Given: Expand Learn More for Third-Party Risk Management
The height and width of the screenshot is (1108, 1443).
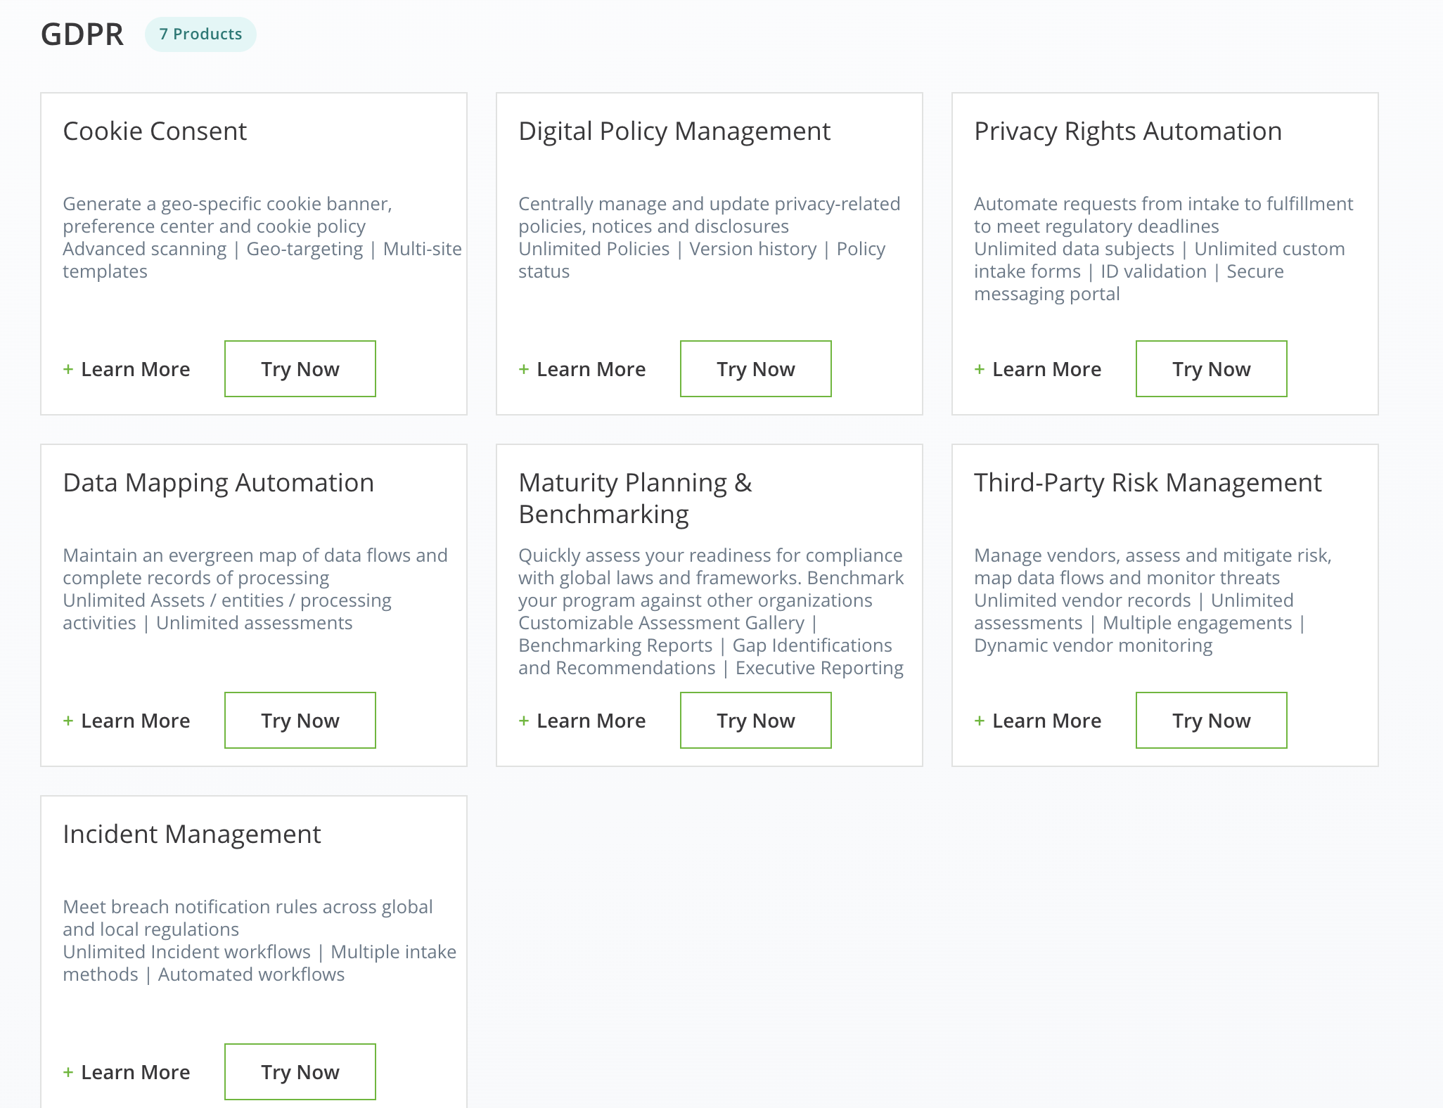Looking at the screenshot, I should [1039, 721].
